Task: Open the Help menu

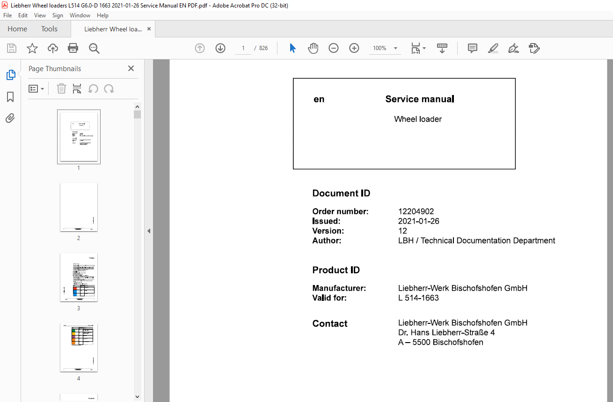Action: click(x=102, y=15)
